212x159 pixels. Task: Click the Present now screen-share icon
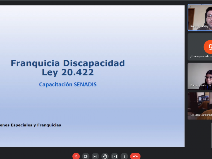pos(114,156)
